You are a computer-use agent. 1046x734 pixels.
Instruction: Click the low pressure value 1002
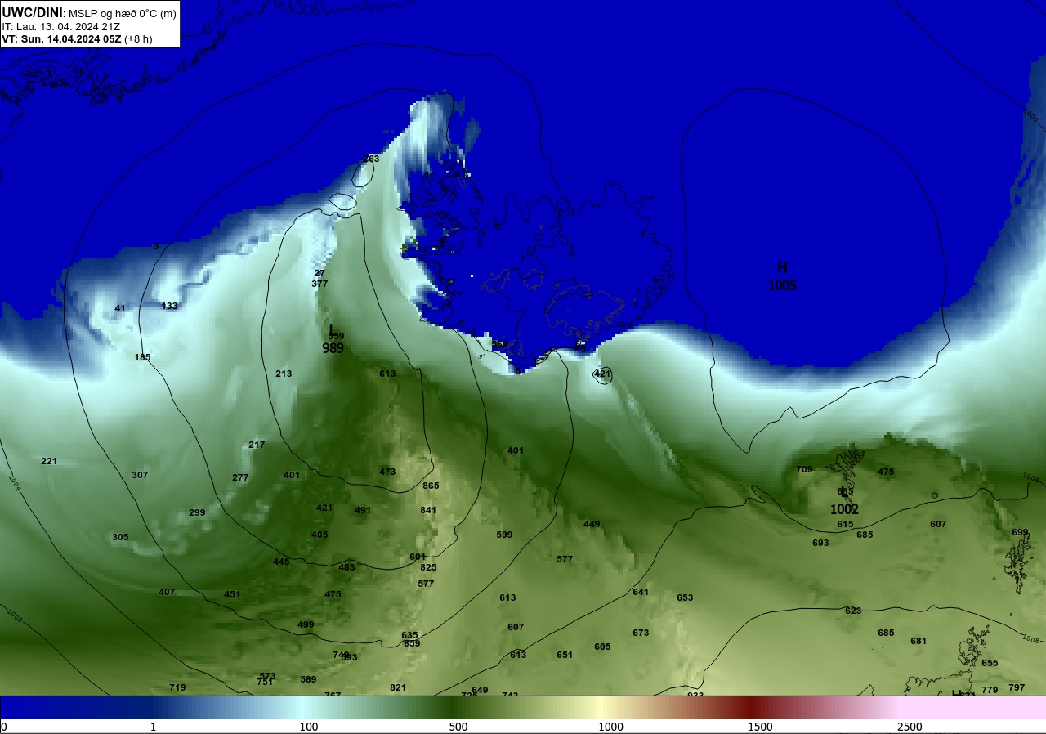pyautogui.click(x=844, y=509)
